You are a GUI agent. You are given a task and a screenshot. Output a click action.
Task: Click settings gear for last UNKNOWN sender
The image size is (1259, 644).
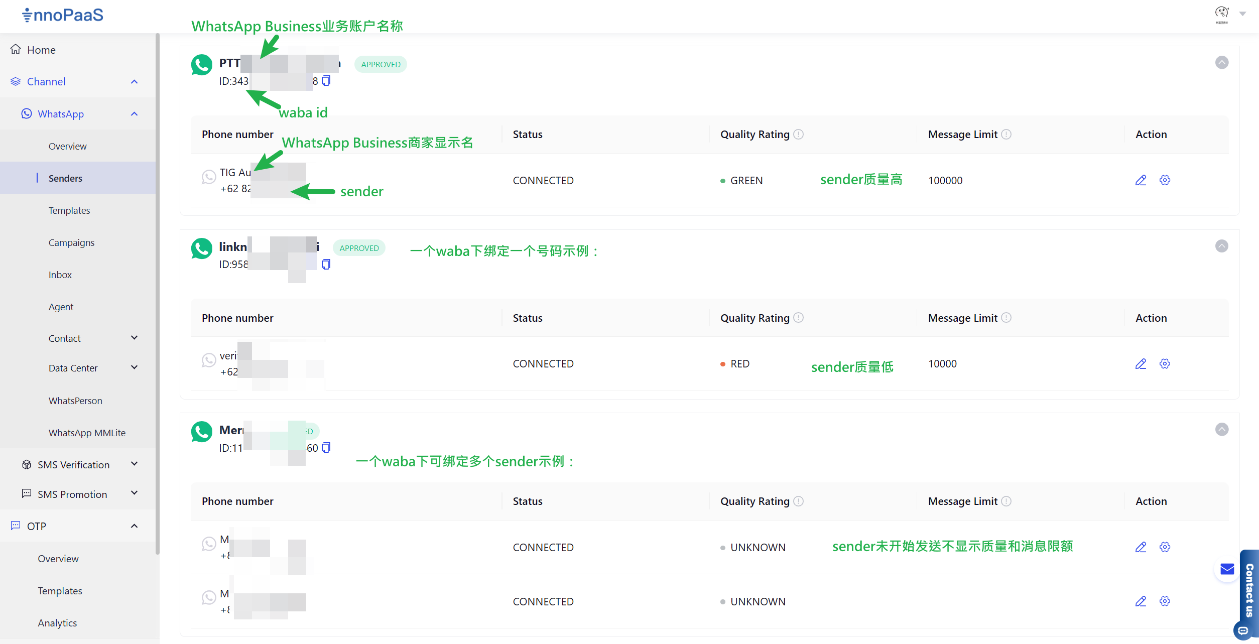1165,601
